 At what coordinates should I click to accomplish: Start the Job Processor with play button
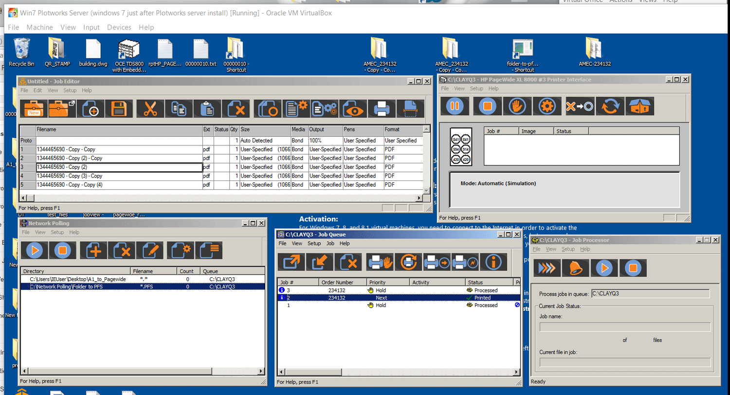click(604, 268)
